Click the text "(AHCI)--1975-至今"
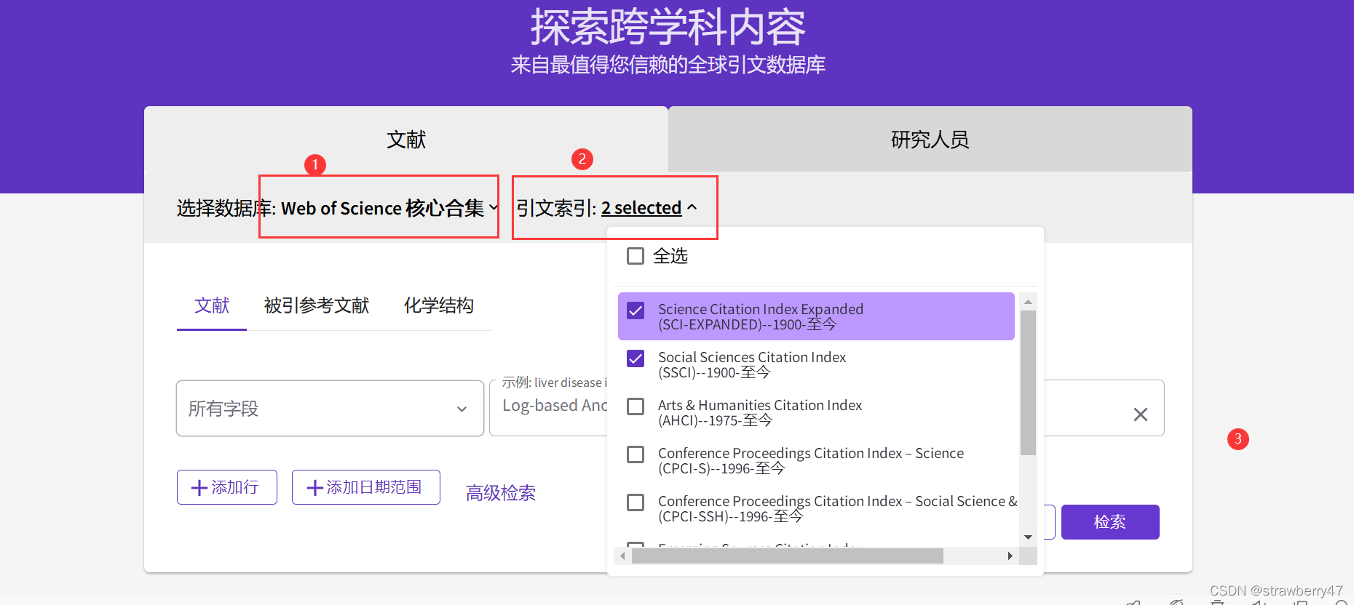 tap(716, 421)
